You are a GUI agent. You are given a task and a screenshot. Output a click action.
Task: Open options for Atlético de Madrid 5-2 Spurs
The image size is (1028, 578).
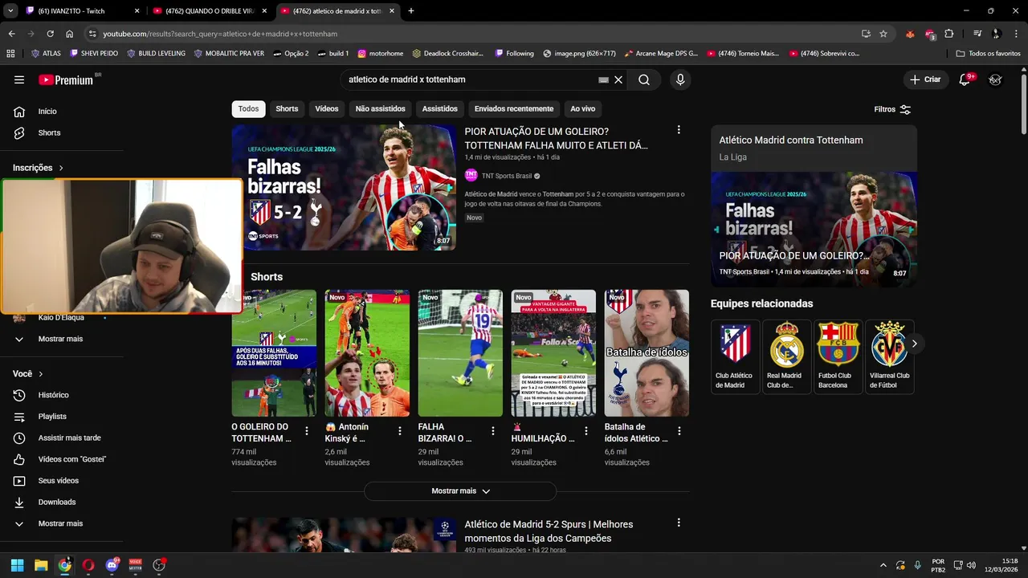coord(679,523)
